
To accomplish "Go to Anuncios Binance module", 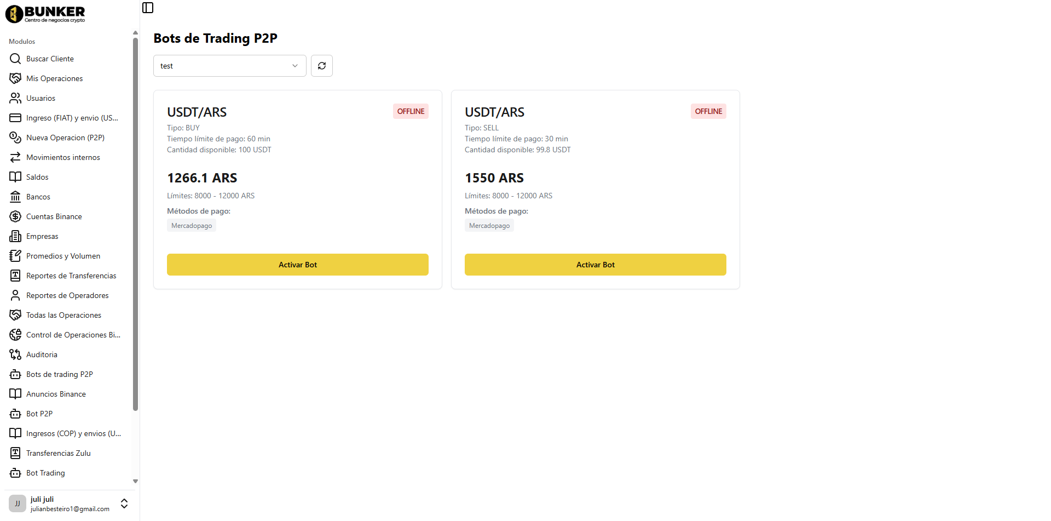I will pyautogui.click(x=56, y=394).
